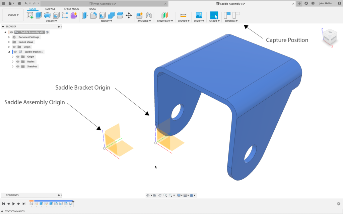343x214 pixels.
Task: Activate Saddle Assembly component radio button
Action: pos(47,32)
